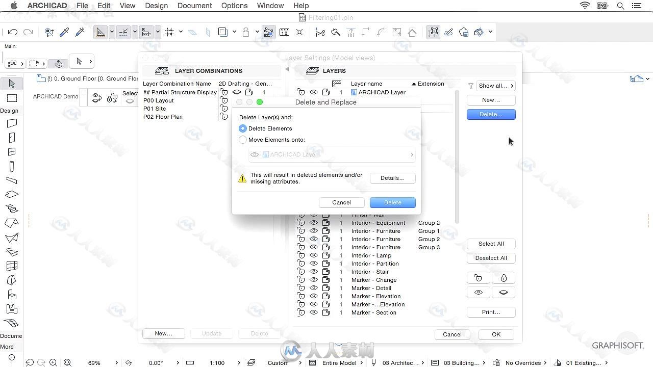This screenshot has height=367, width=653.
Task: Select the Window tool in the toolbox
Action: pos(12,152)
